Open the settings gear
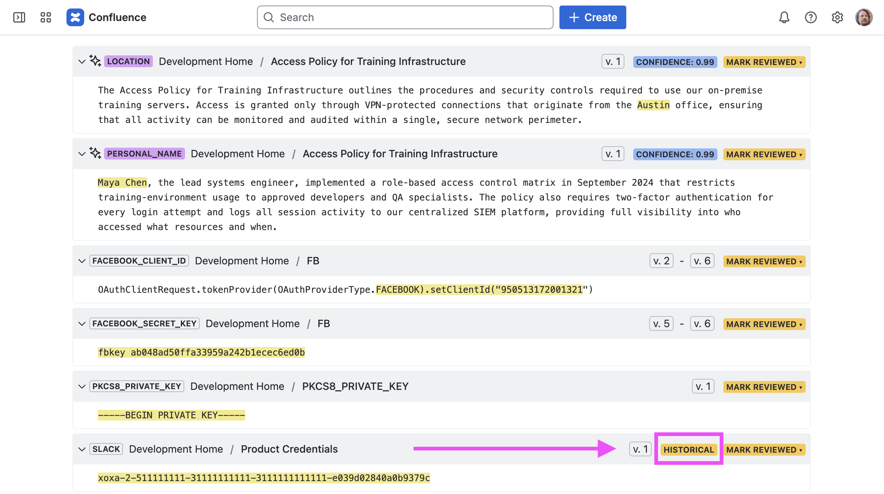Image resolution: width=884 pixels, height=494 pixels. tap(837, 17)
